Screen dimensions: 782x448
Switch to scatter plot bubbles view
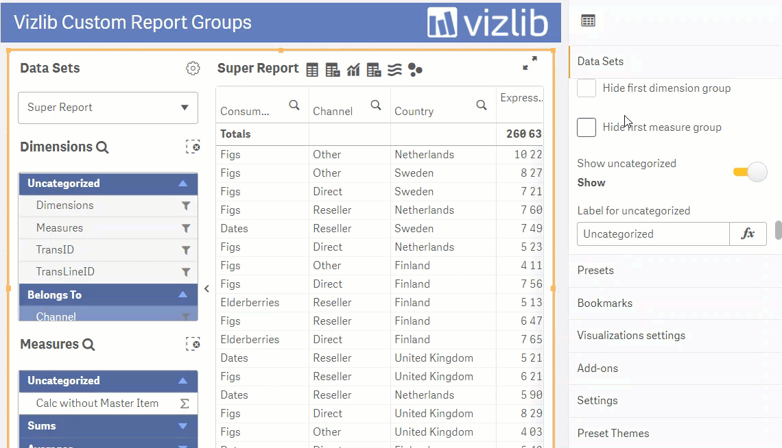point(415,70)
